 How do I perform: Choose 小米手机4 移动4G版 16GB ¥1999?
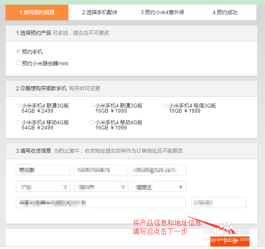[92, 122]
